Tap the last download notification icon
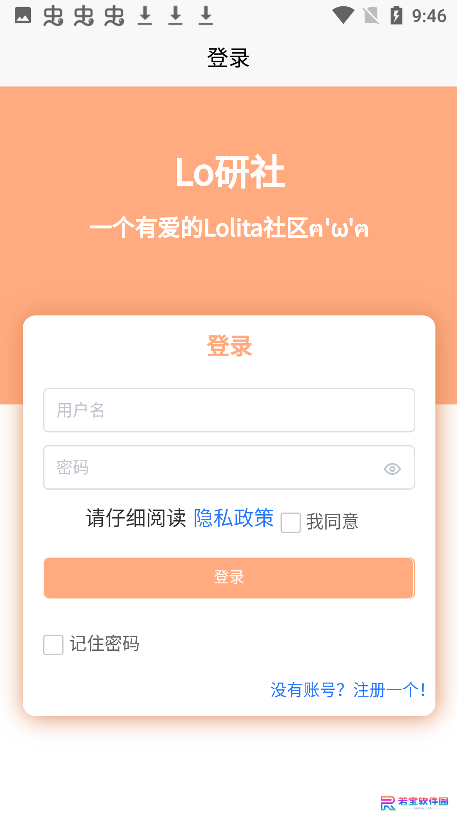The width and height of the screenshot is (457, 814). (x=206, y=16)
